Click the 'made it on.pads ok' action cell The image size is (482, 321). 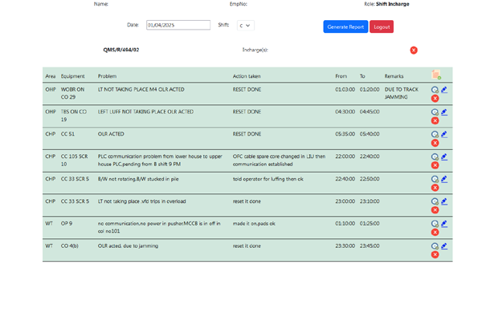(254, 223)
